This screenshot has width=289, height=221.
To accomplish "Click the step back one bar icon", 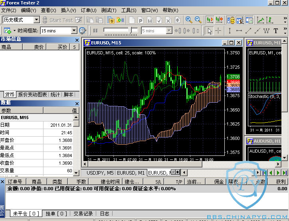I will 178,31.
